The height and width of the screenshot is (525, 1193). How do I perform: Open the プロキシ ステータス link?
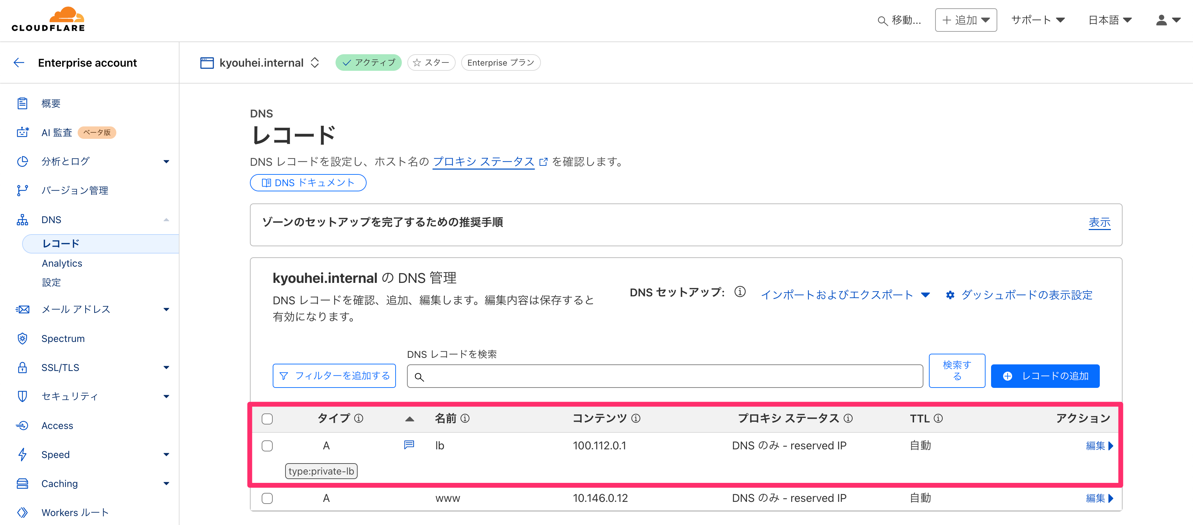484,162
